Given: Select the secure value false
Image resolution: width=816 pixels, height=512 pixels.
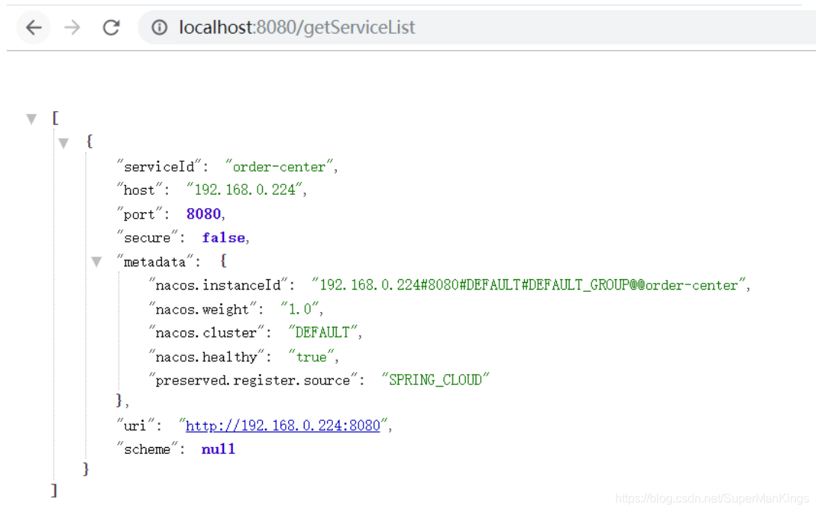Looking at the screenshot, I should 223,237.
